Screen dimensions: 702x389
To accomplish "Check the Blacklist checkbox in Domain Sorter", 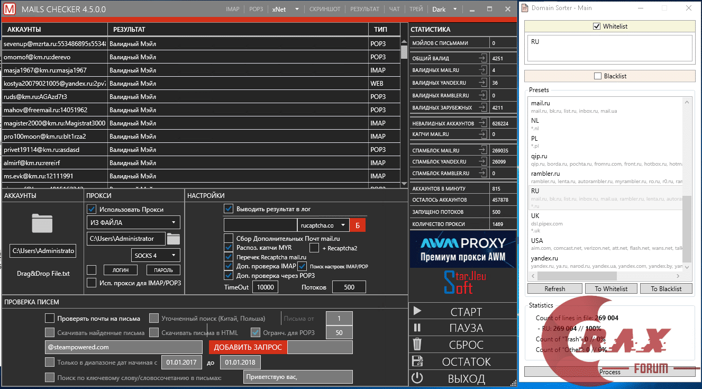I will [x=597, y=76].
